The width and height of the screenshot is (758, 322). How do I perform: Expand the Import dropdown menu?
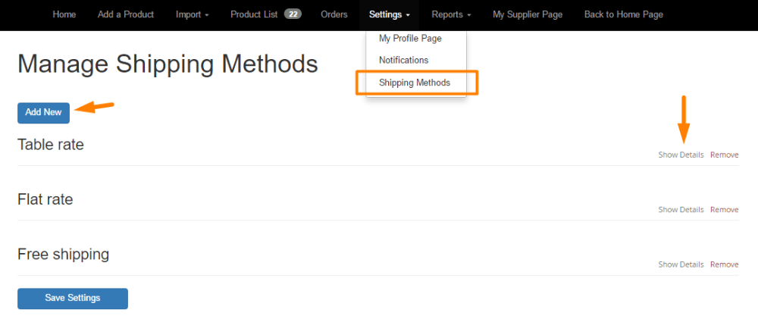(x=192, y=14)
